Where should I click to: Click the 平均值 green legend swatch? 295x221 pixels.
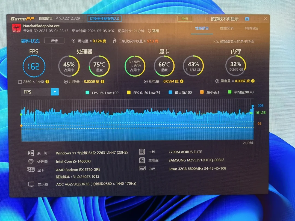(229, 92)
